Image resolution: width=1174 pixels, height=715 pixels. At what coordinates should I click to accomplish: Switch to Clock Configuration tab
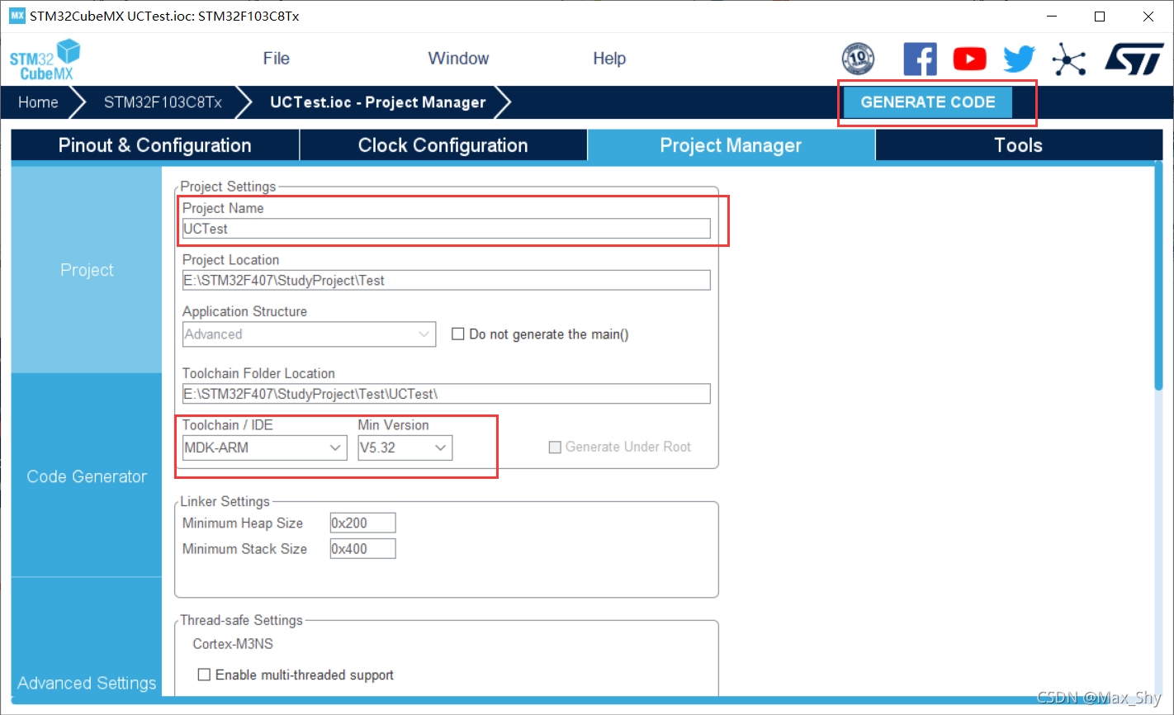tap(443, 145)
